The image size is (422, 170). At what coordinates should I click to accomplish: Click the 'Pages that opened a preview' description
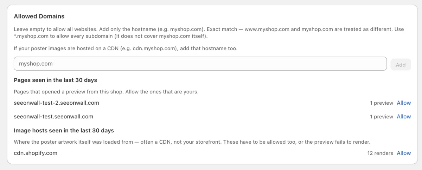pyautogui.click(x=106, y=92)
